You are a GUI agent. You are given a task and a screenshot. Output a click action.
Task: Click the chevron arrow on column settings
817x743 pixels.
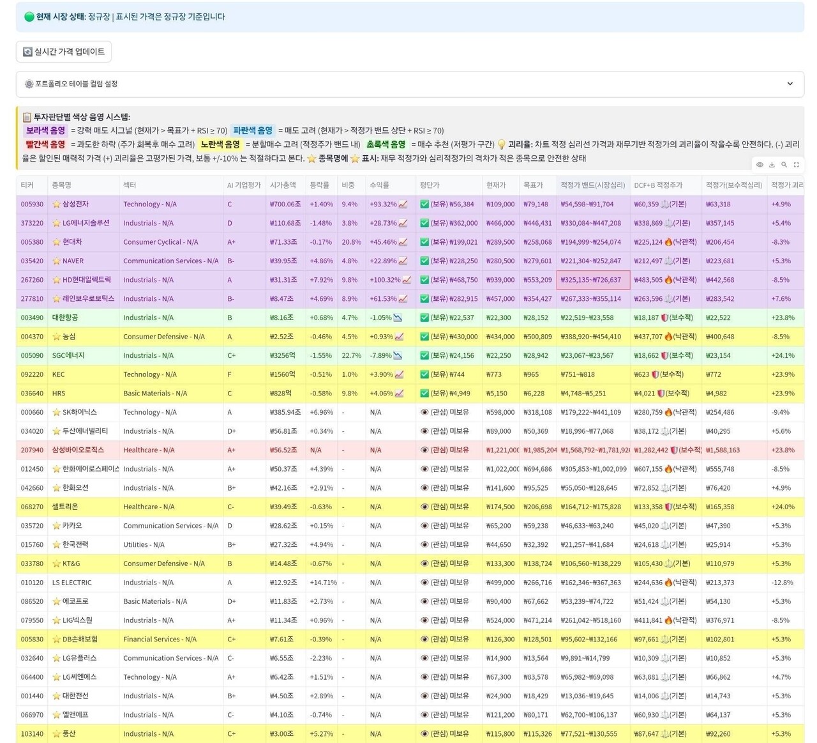tap(790, 84)
